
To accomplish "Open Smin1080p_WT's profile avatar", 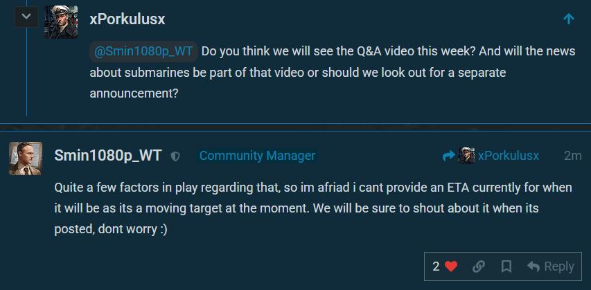I will [26, 158].
